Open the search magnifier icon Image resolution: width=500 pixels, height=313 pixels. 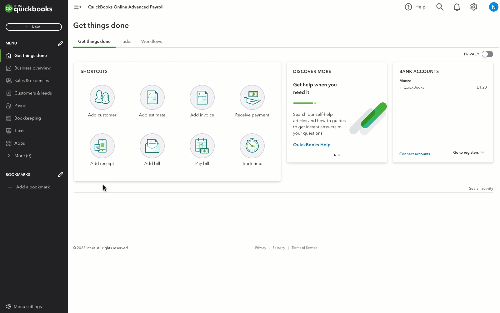(x=440, y=7)
